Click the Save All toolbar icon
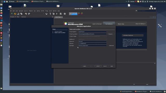 pos(21,14)
